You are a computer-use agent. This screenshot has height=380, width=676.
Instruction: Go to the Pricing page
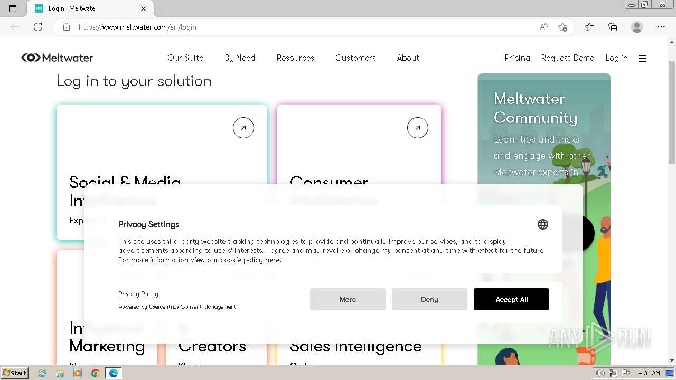tap(518, 58)
